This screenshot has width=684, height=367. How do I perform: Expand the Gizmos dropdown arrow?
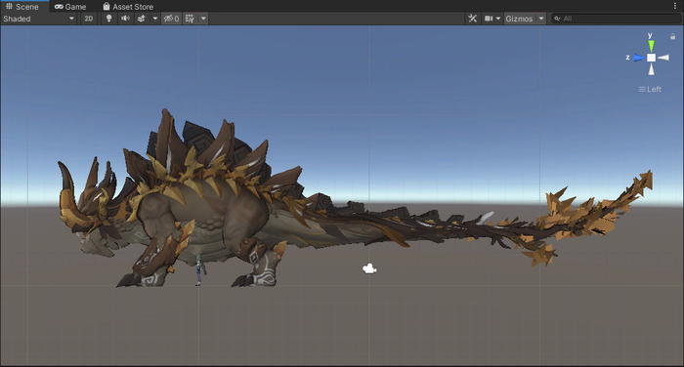pyautogui.click(x=541, y=19)
